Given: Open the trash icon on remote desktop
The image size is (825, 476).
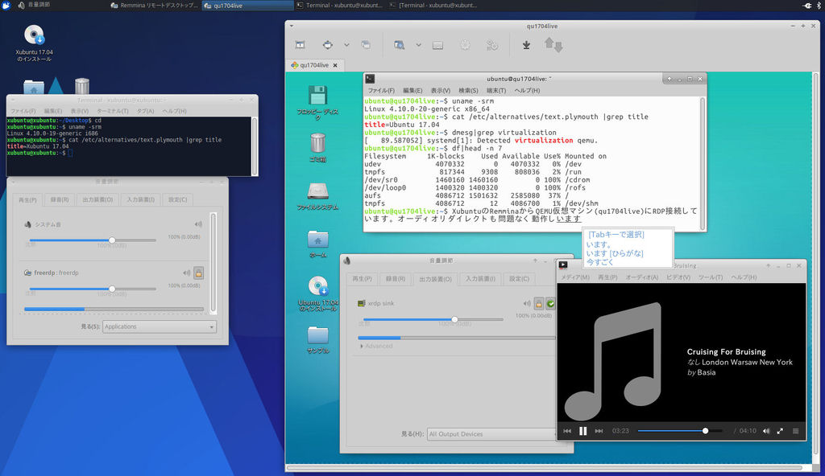Looking at the screenshot, I should [317, 143].
